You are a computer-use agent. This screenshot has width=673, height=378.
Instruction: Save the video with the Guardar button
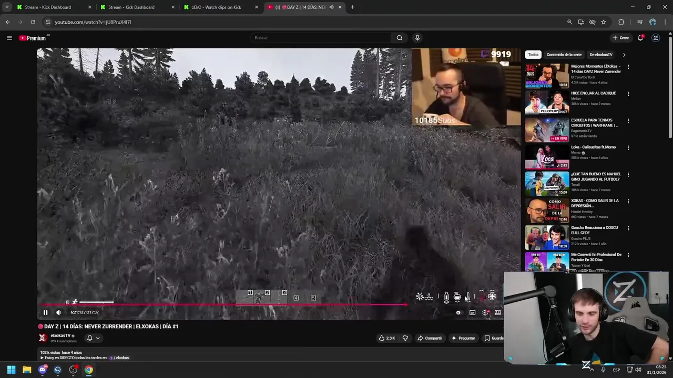(x=493, y=338)
